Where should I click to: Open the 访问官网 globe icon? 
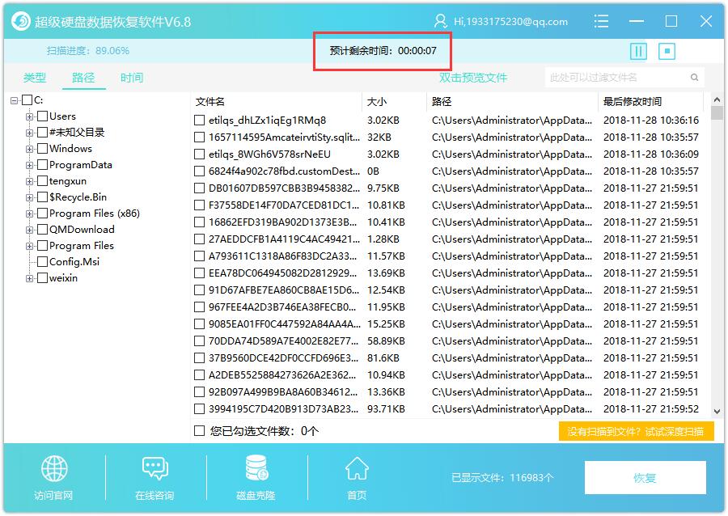tap(54, 468)
